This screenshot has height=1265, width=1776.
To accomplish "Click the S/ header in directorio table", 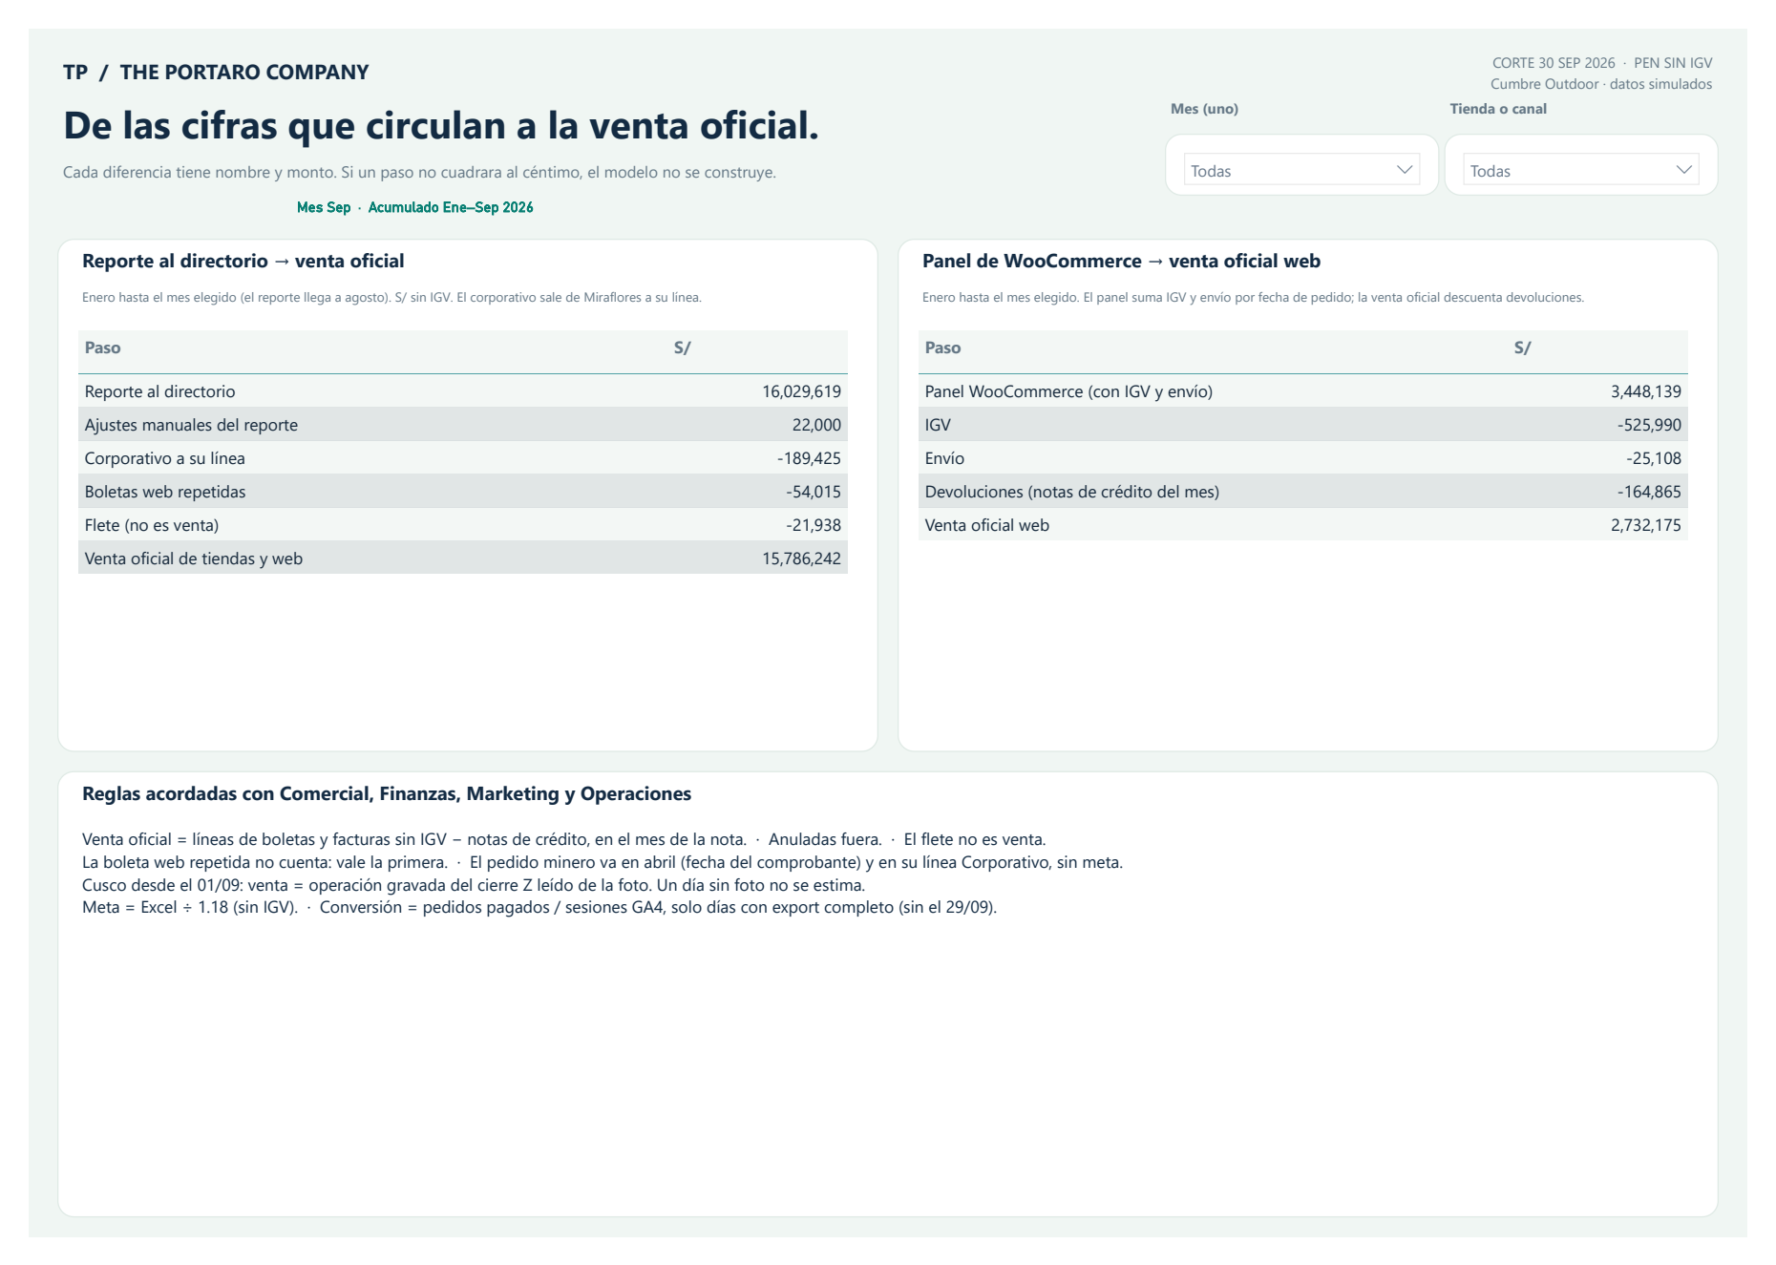I will (x=682, y=348).
